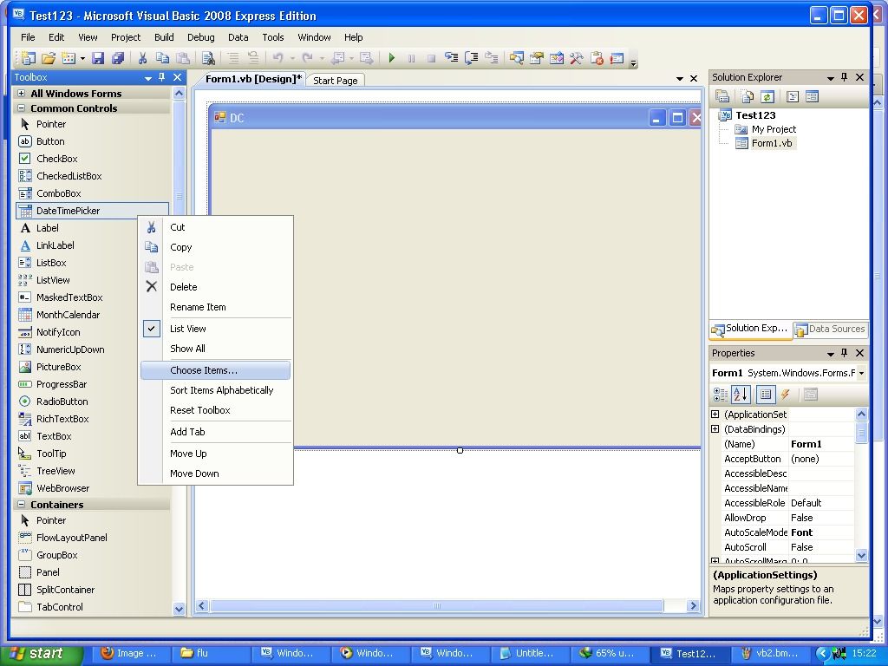Screen dimensions: 888x666
Task: Switch to the Start Page tab
Action: 336,81
